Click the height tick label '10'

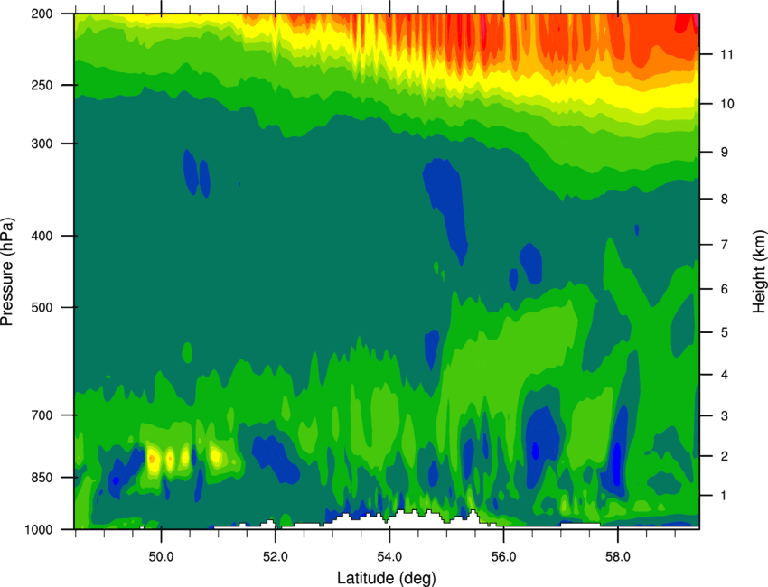726,104
